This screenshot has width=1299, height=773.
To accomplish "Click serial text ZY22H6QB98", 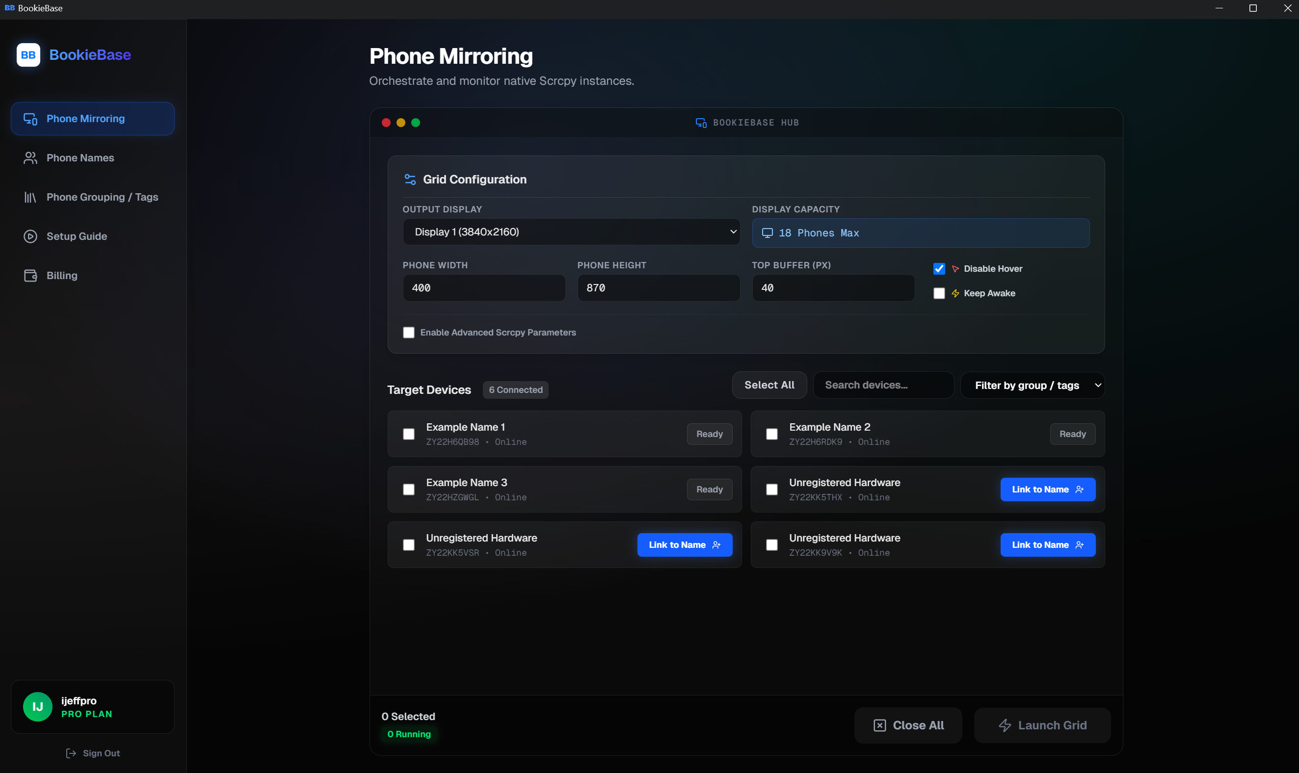I will click(452, 442).
